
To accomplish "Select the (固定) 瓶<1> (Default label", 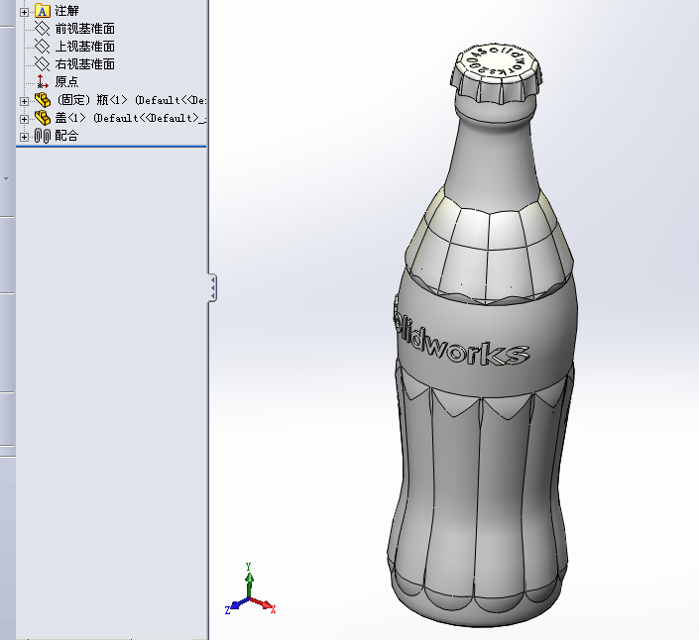I will pyautogui.click(x=130, y=100).
